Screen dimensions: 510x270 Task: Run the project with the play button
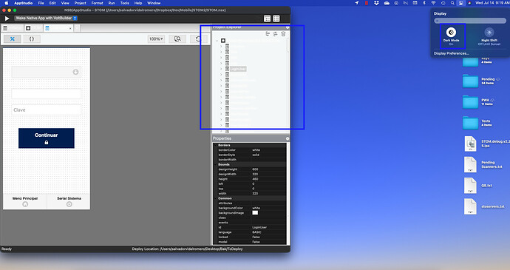coord(7,18)
